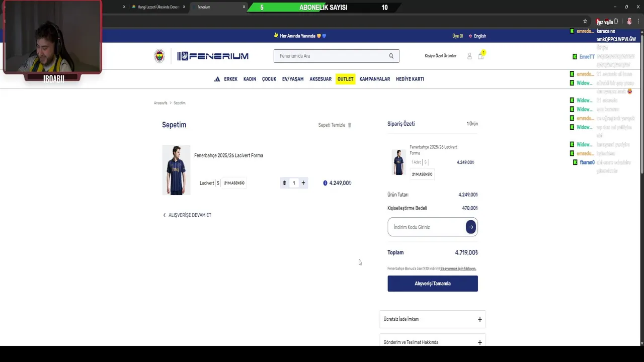
Task: Click the Sipariş Özeti heading
Action: pos(401,124)
